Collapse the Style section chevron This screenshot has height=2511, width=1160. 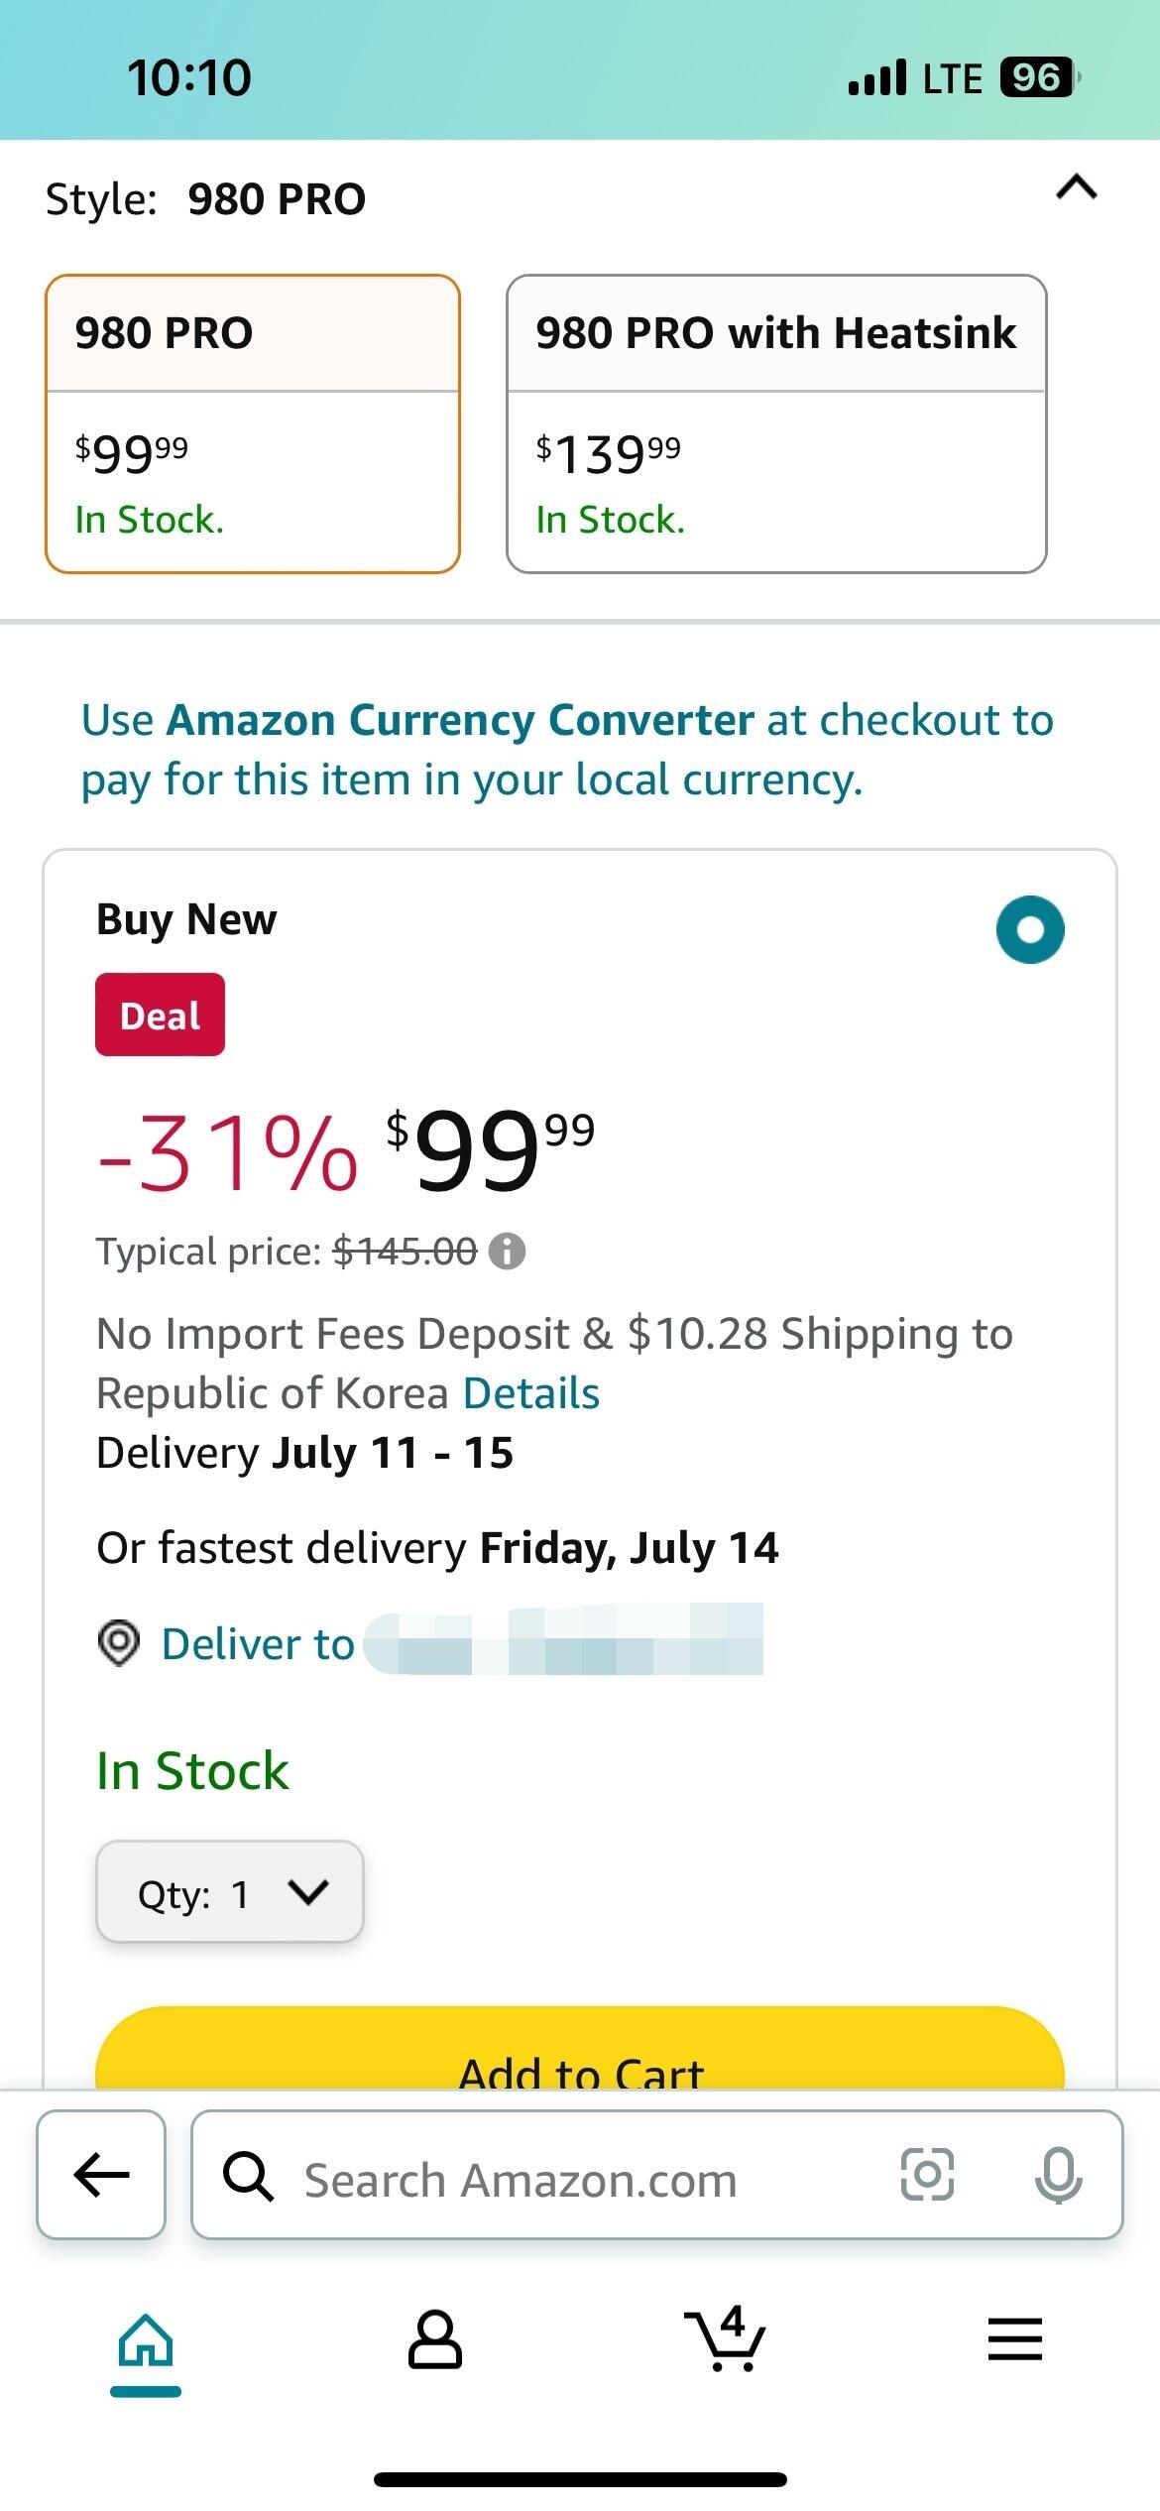click(1077, 187)
